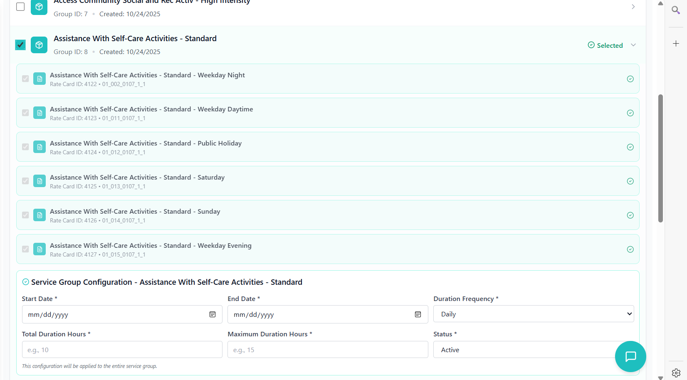The image size is (687, 380).
Task: Click the Public Holiday row check-circle icon
Action: pos(630,147)
